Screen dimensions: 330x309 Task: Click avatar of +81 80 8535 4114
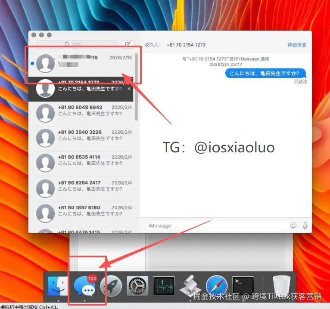point(45,163)
